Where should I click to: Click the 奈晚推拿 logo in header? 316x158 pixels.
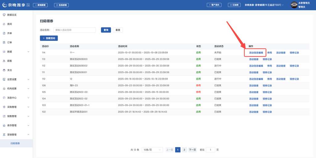pyautogui.click(x=15, y=5)
